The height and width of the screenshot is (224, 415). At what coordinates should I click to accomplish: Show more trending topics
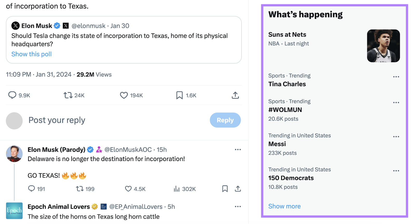click(285, 206)
